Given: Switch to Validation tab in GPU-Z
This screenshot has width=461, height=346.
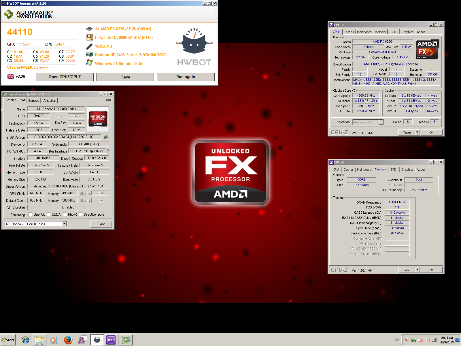Looking at the screenshot, I should pyautogui.click(x=49, y=101).
